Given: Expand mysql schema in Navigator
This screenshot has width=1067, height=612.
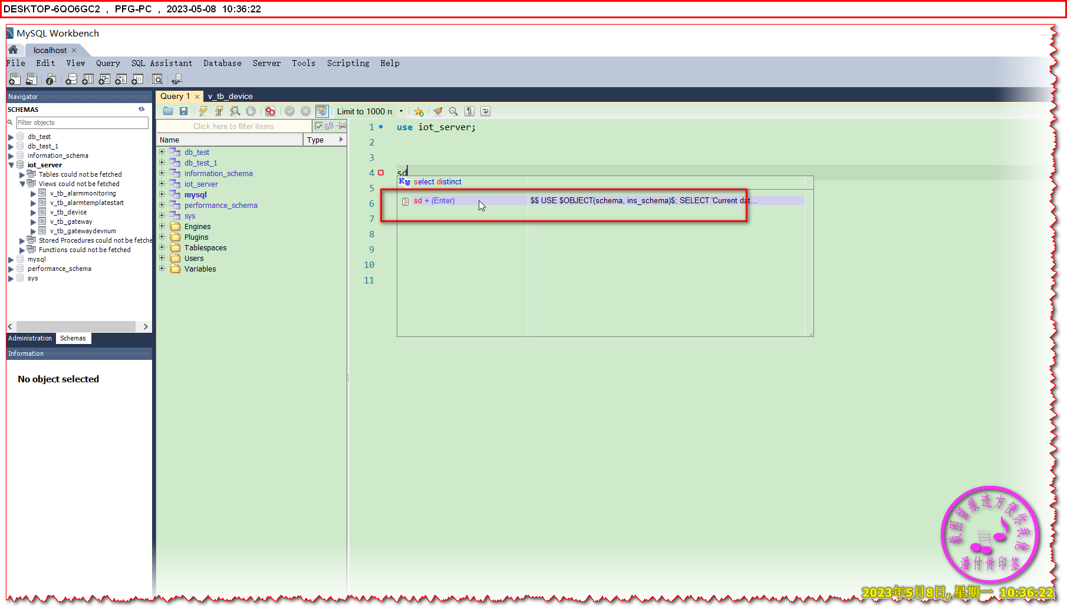Looking at the screenshot, I should (x=11, y=259).
